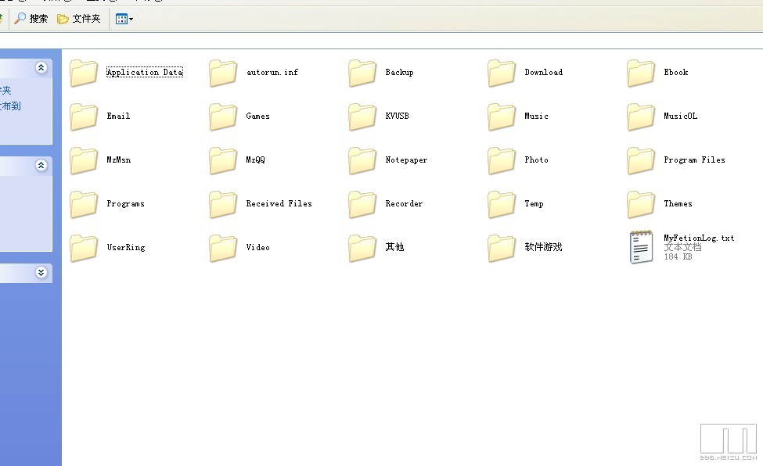Screen dimensions: 763x466
Task: Open the Views dropdown in toolbar
Action: click(124, 19)
